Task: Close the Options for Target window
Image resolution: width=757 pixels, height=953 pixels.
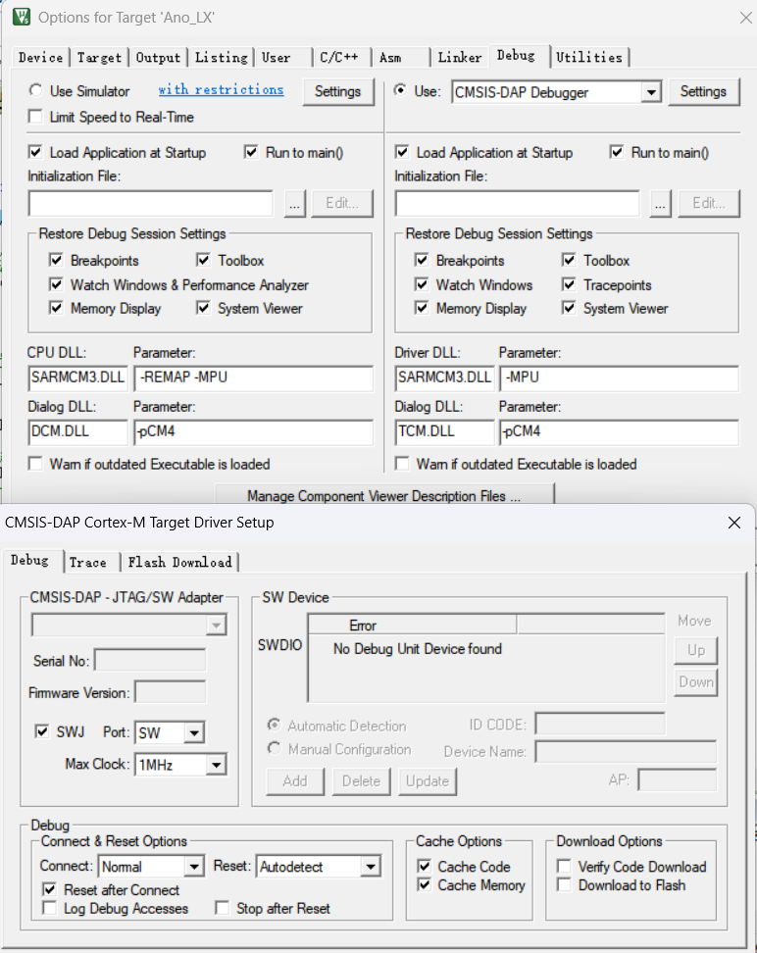Action: click(745, 18)
